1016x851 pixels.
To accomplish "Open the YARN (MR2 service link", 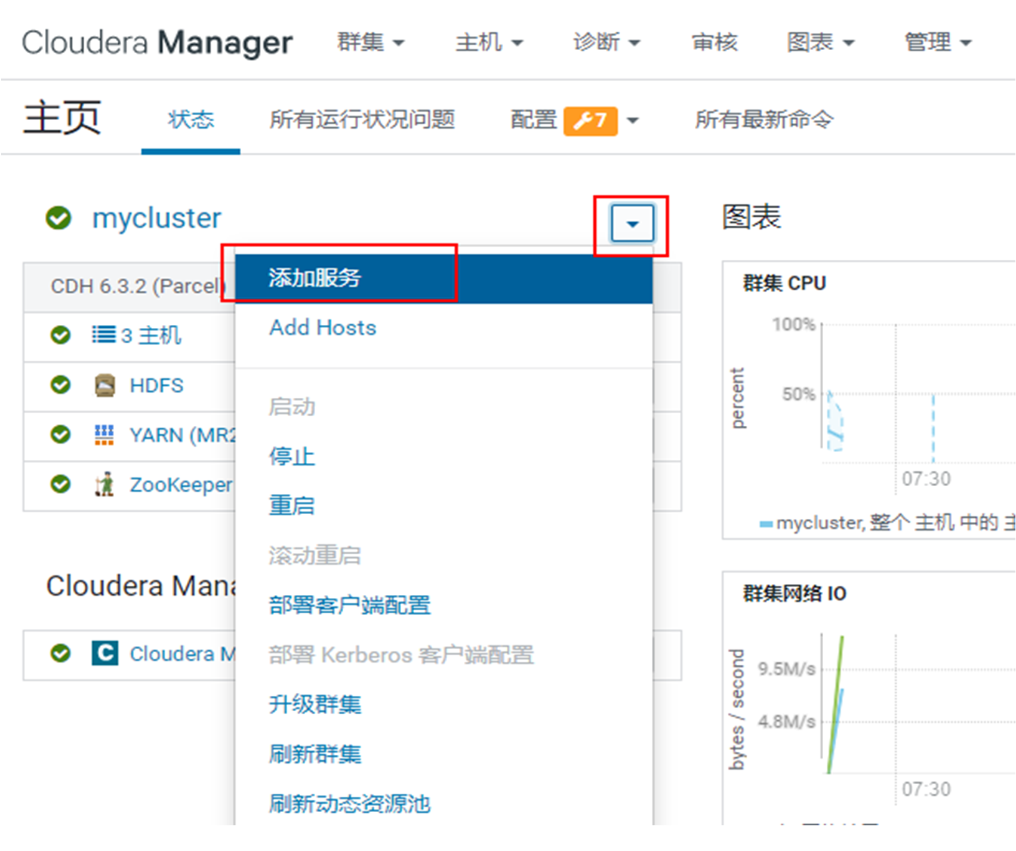I will 183,435.
